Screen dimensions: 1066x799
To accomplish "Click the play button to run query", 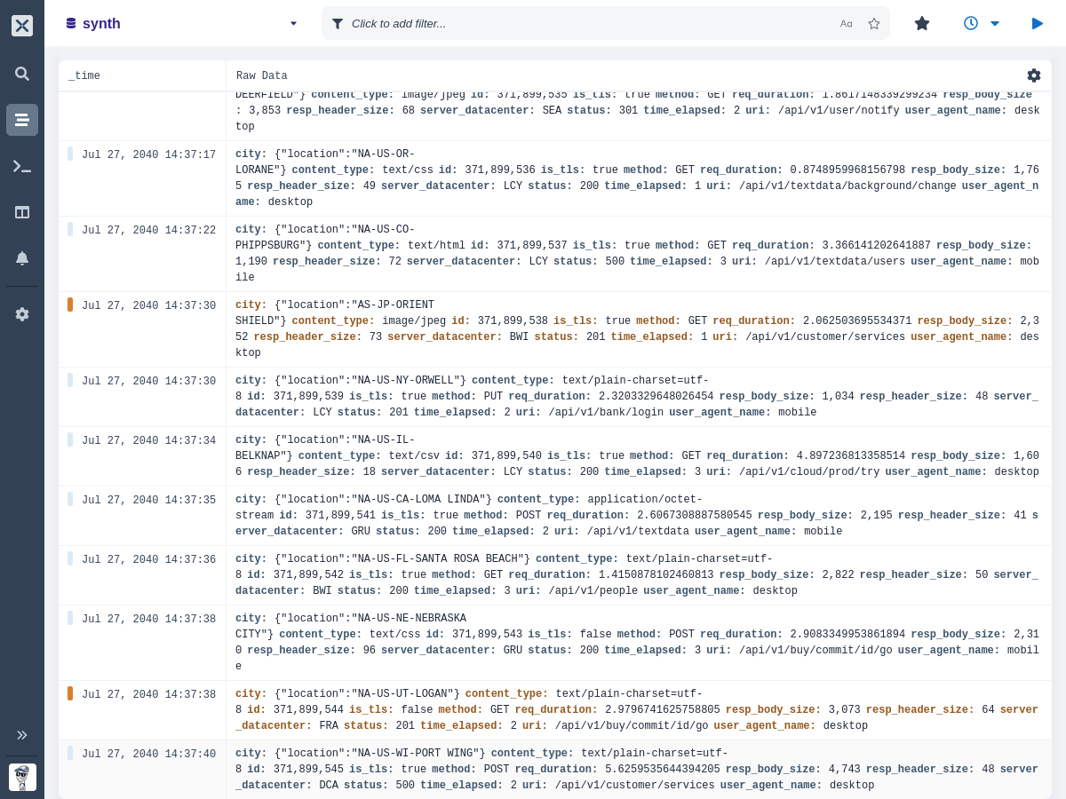I will (x=1037, y=23).
